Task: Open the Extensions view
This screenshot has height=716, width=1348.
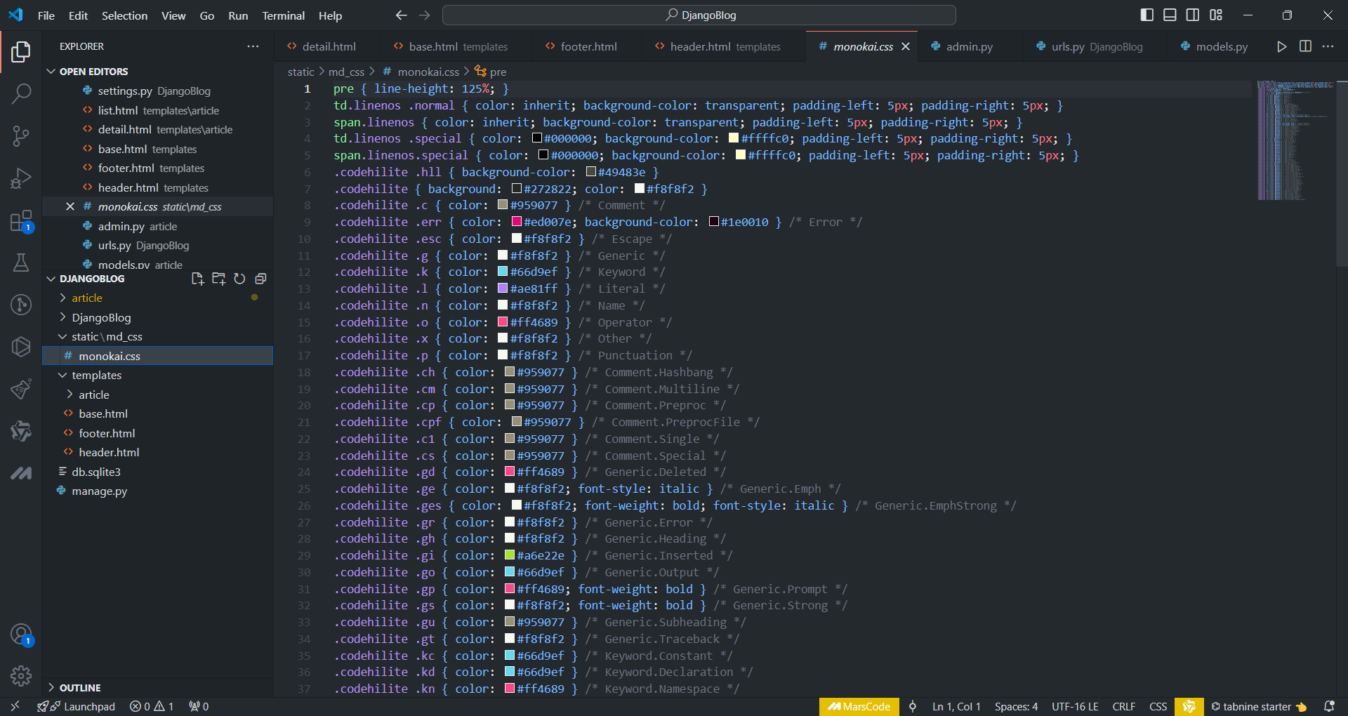Action: [21, 221]
